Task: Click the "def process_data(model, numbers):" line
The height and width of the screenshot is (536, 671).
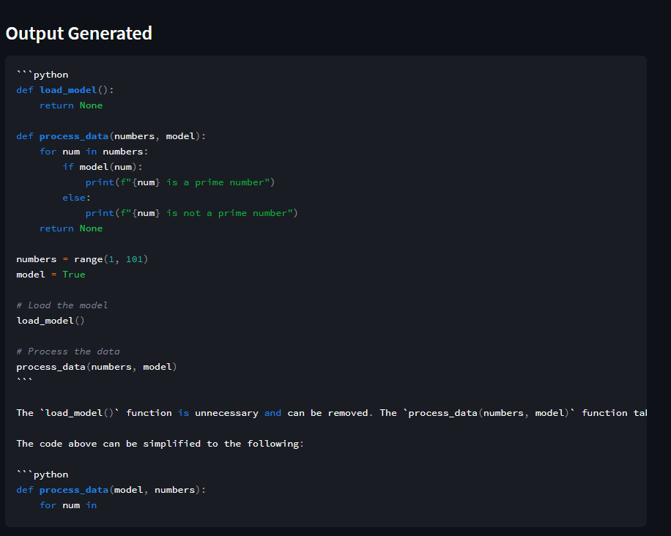Action: pyautogui.click(x=111, y=490)
